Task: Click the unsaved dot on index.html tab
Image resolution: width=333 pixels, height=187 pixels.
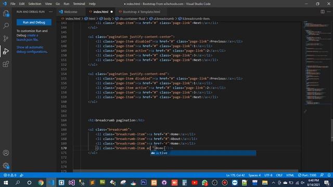Action: click(111, 11)
